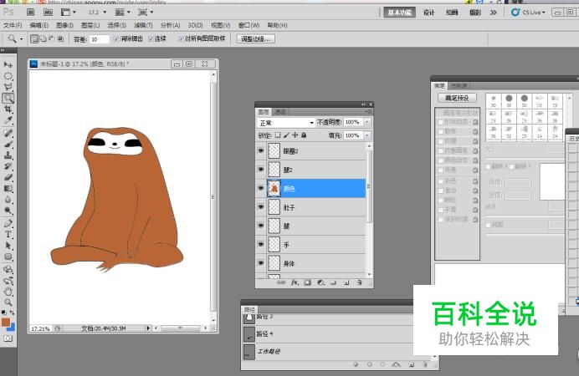
Task: Hide the 肚子 layer
Action: point(261,207)
